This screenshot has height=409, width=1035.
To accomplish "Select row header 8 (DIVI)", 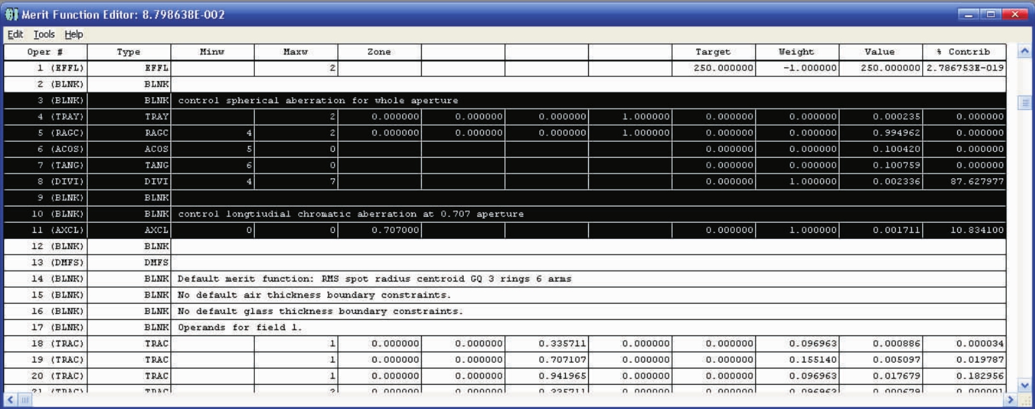I will click(x=45, y=182).
